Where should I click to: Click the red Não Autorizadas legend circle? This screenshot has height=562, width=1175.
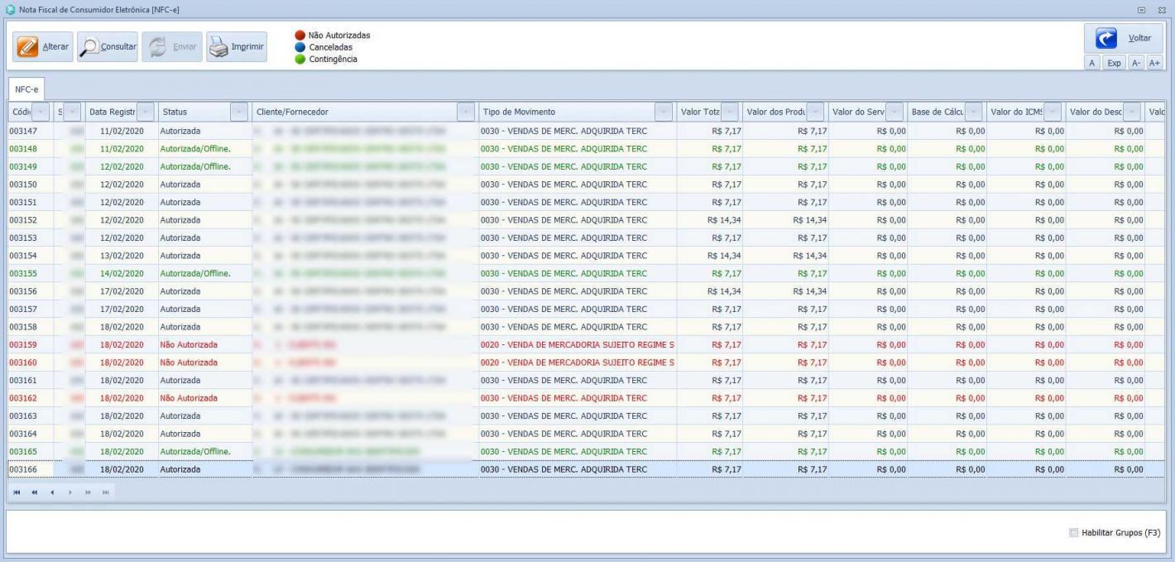tap(300, 36)
